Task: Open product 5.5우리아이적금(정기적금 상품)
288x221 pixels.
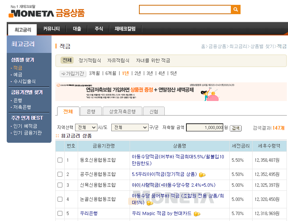Action: click(164, 174)
